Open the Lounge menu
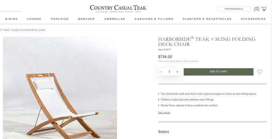 point(34,19)
